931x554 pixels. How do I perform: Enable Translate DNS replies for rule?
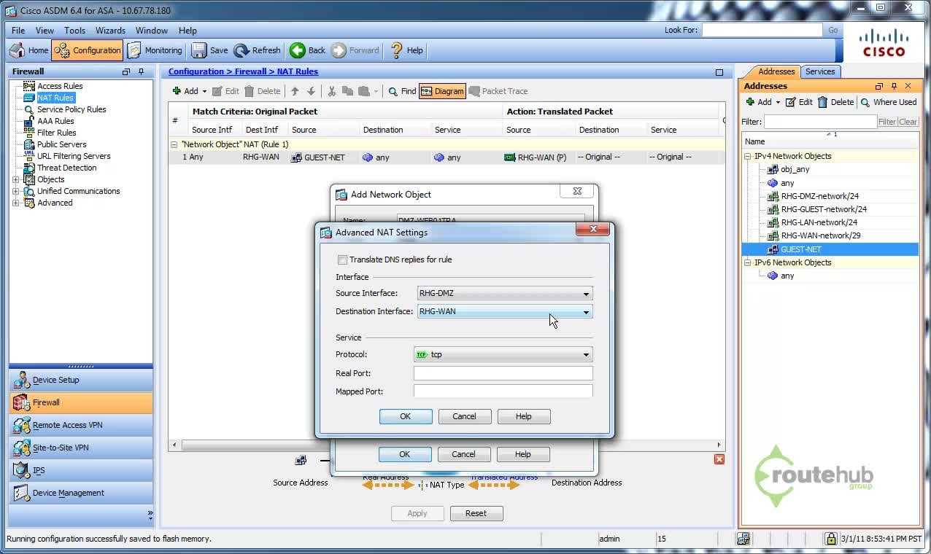(x=342, y=260)
